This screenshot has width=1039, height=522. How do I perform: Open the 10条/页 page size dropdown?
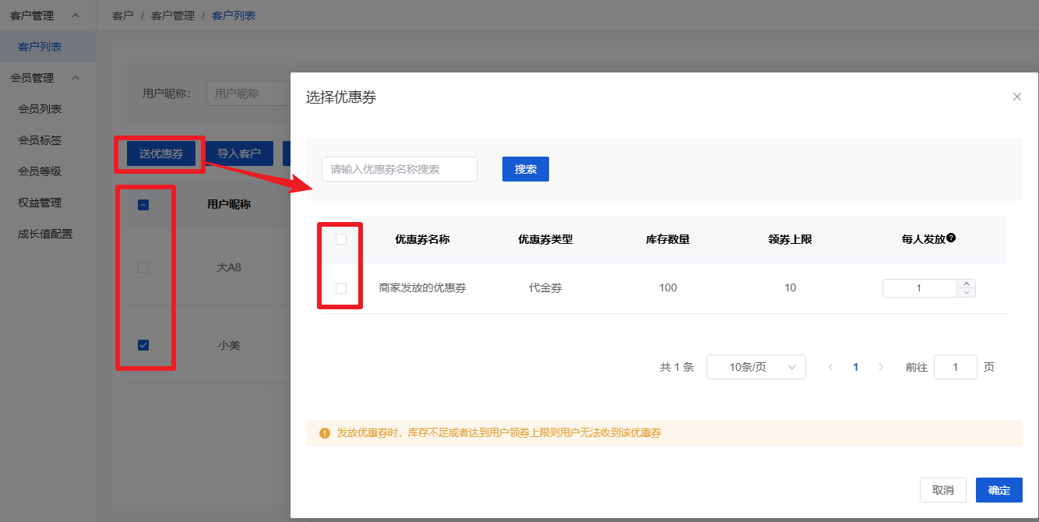pos(756,367)
